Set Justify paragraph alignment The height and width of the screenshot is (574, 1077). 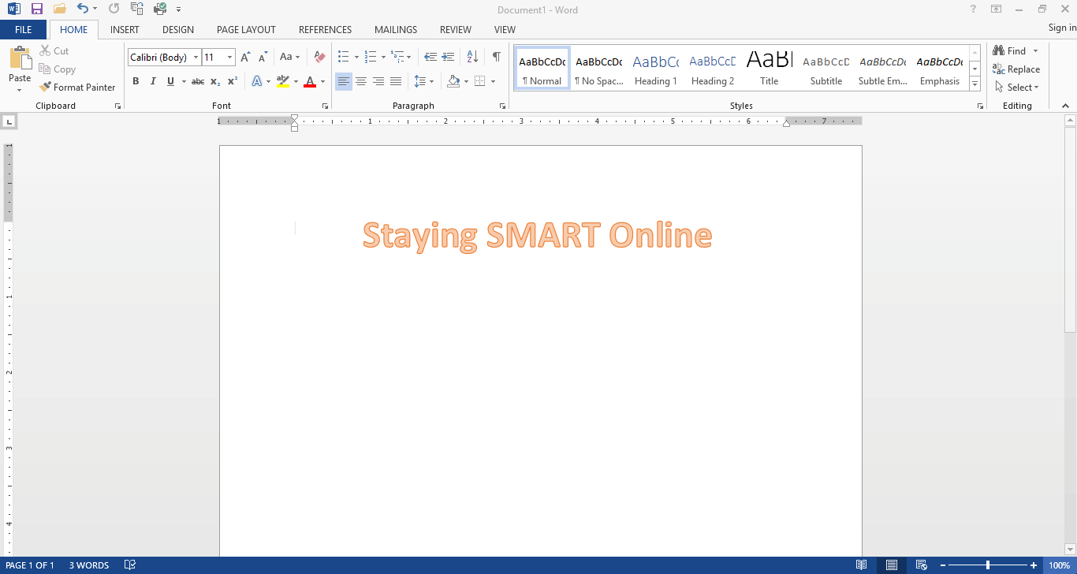click(396, 81)
